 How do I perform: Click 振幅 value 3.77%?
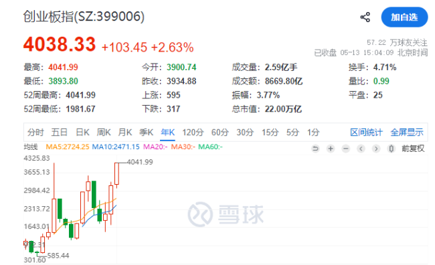[268, 95]
